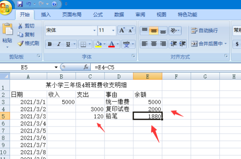Toggle underline formatting
241x159 pixels.
(x=68, y=44)
